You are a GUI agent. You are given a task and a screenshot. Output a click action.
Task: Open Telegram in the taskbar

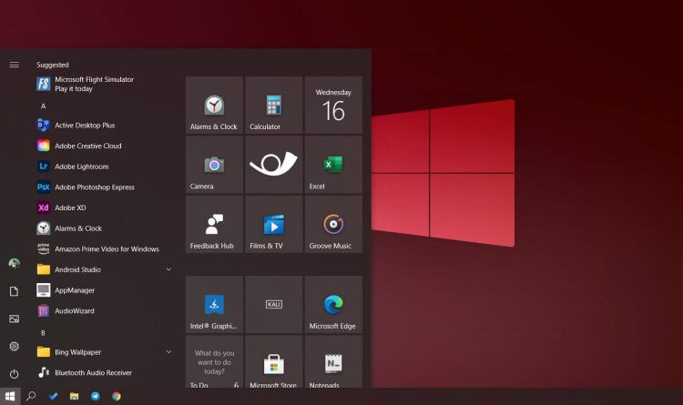96,396
